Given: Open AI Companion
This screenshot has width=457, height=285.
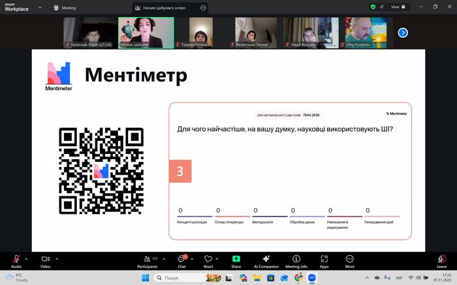Looking at the screenshot, I should [x=266, y=260].
